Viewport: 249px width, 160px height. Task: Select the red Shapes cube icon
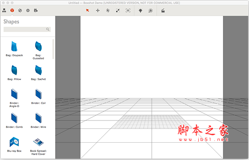[x=12, y=11]
